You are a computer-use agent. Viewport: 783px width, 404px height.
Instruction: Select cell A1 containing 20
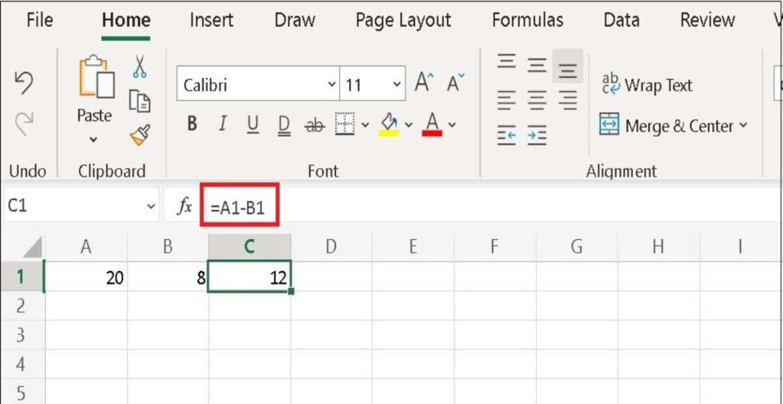tap(85, 276)
